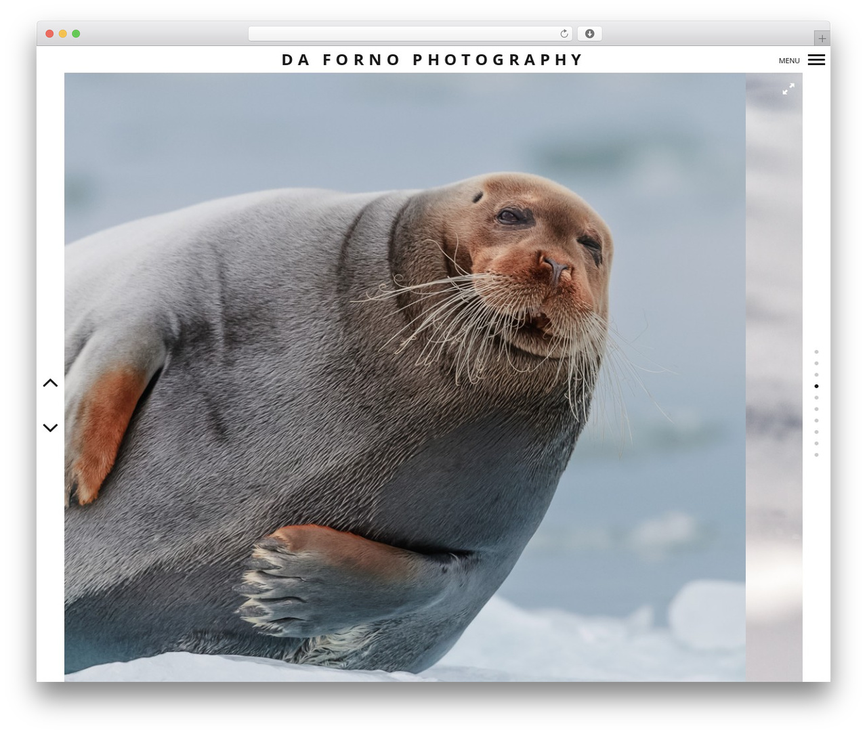Open the DA FORNO PHOTOGRAPHY home link

tap(432, 60)
